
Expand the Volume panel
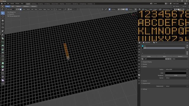(x=144, y=81)
